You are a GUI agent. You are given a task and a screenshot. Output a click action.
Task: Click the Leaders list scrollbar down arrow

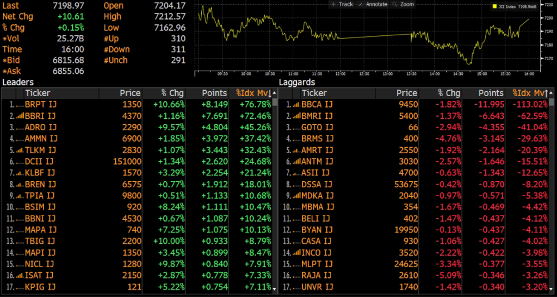pos(275,289)
